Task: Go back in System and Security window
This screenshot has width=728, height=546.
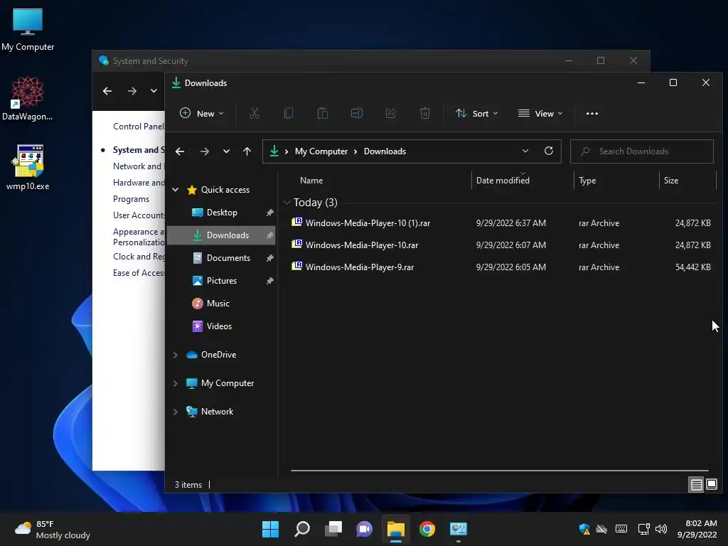Action: point(107,91)
